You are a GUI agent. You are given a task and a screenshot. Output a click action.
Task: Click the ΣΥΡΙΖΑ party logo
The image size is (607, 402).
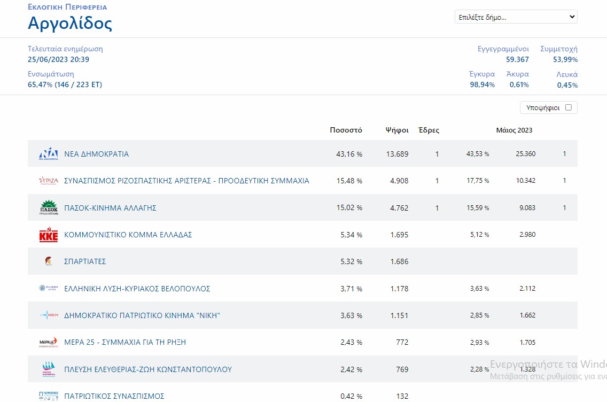pos(49,181)
